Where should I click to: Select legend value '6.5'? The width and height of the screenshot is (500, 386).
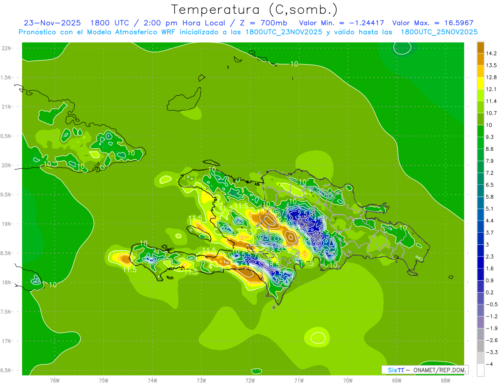pos(490,185)
